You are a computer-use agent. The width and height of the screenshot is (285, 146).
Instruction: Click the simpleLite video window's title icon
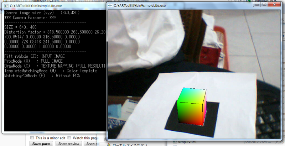[x=110, y=6]
